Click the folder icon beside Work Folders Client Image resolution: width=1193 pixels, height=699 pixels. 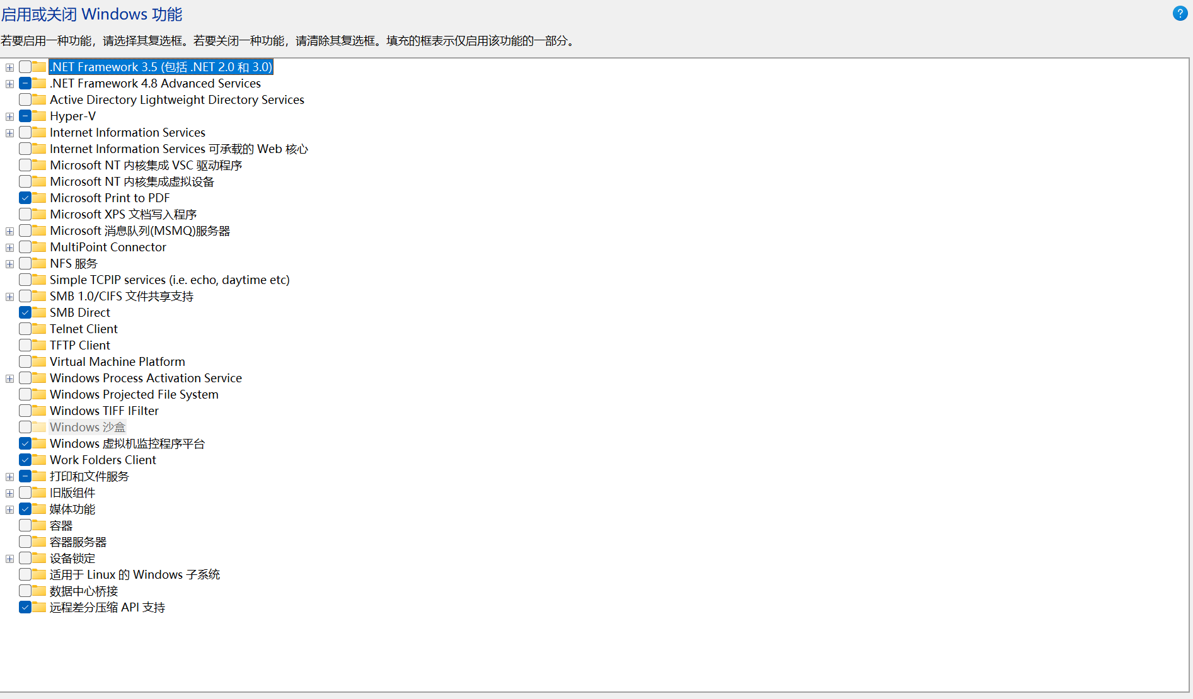[39, 460]
